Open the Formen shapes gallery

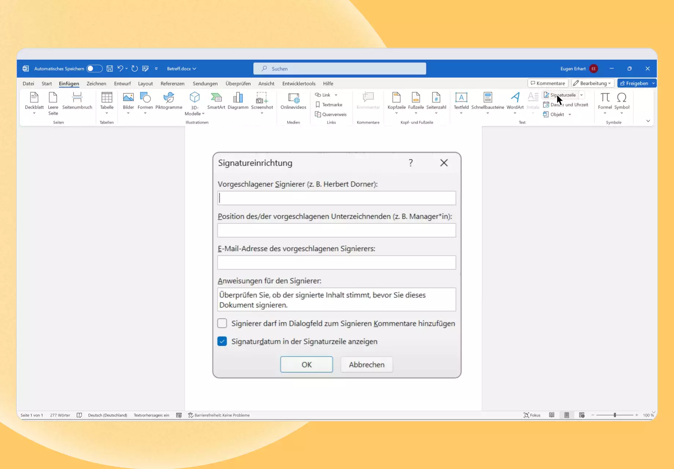145,103
